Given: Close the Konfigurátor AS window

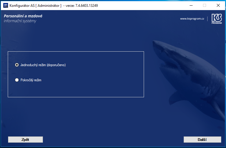Looking at the screenshot, I should point(218,5).
